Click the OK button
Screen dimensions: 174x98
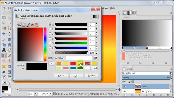[76, 76]
